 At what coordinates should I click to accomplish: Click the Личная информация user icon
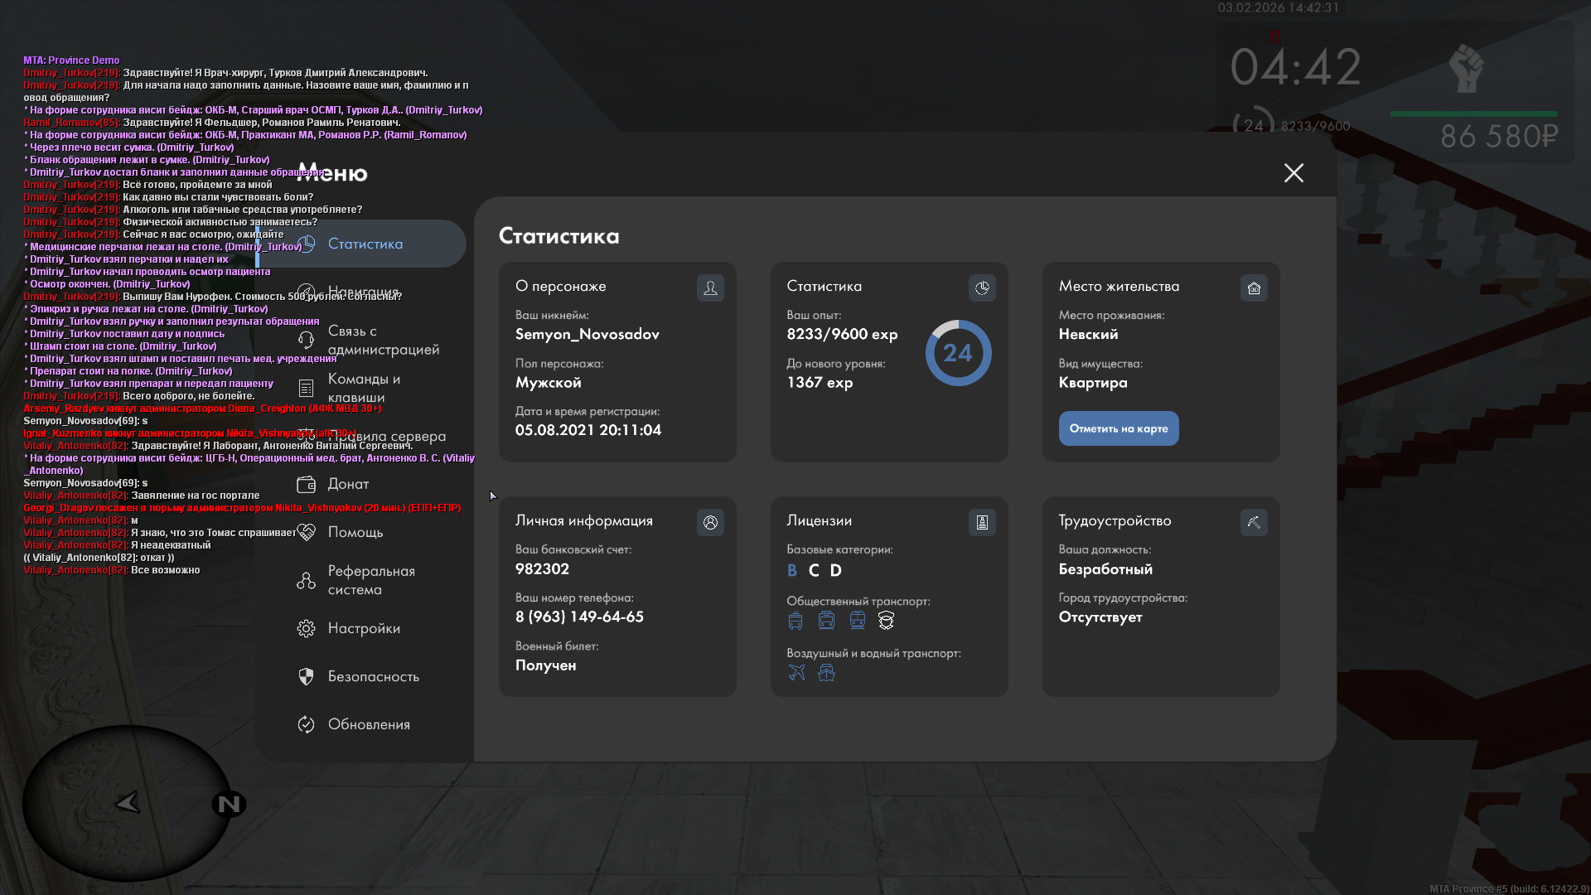710,522
